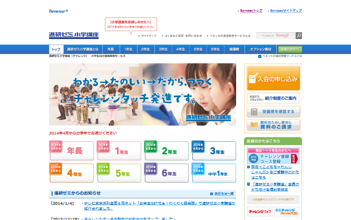Image resolution: width=351 pixels, height=220 pixels.
Task: Click the orange 入会の申し込み button
Action: pos(273,78)
